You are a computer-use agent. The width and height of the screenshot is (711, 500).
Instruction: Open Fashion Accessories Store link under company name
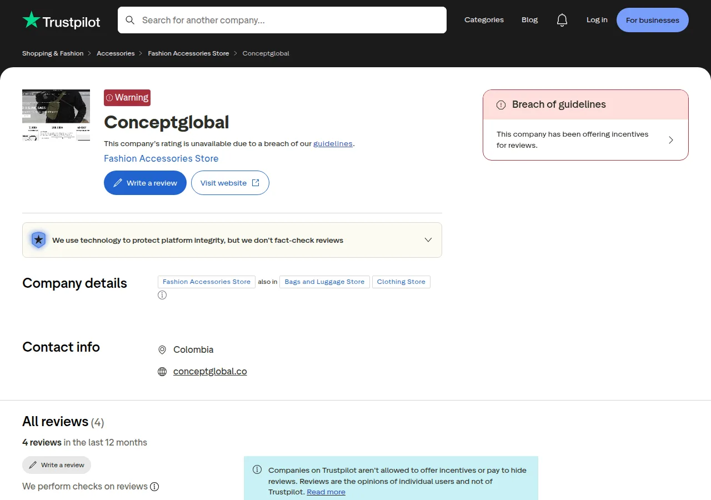click(161, 158)
